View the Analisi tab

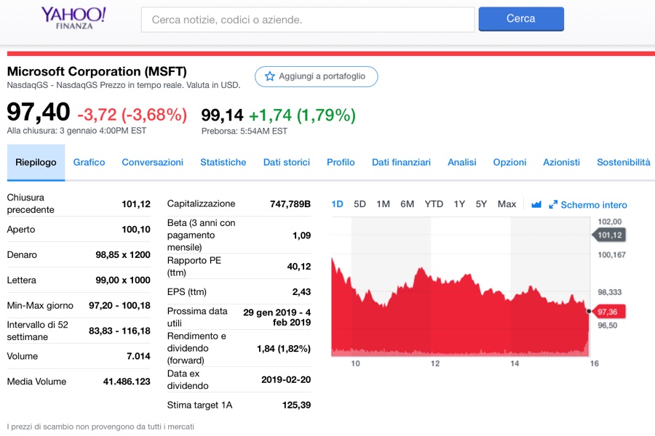click(462, 162)
